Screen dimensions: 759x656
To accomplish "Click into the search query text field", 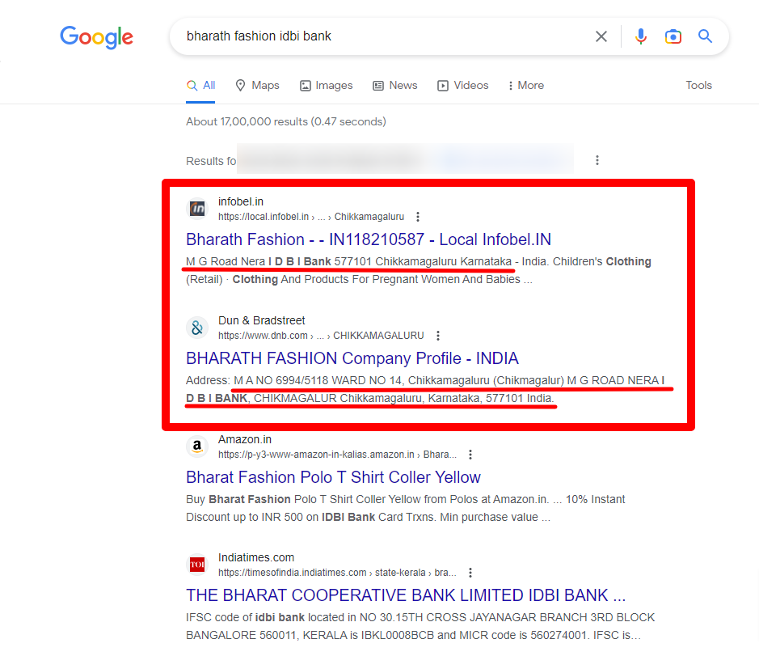I will point(380,36).
